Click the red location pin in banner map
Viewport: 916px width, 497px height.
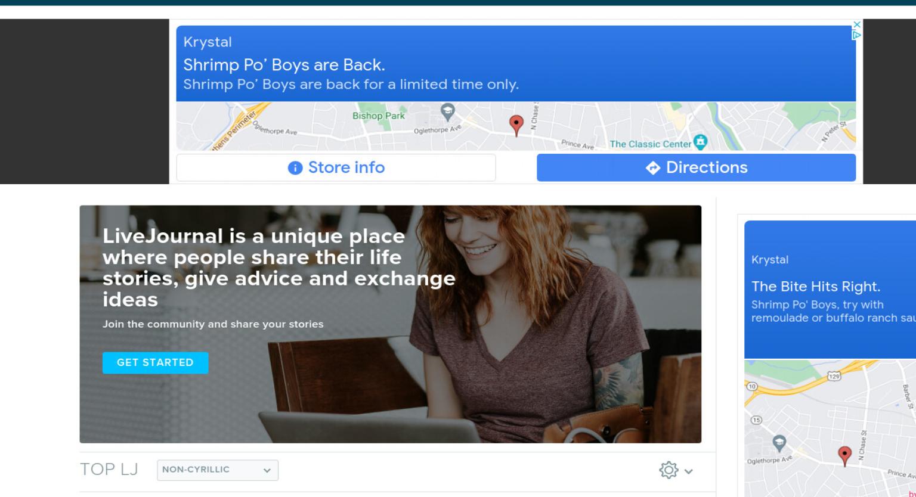click(x=516, y=125)
